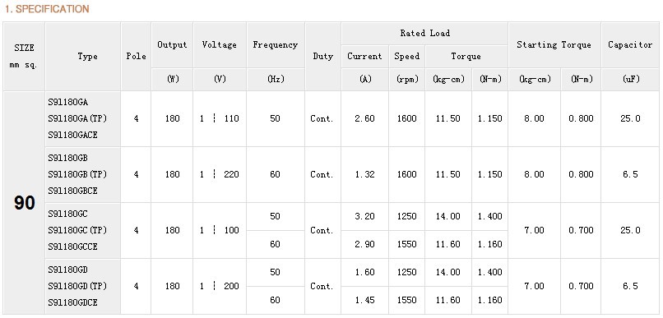
Task: Click the (kg-cm) unit under Starting Torque
Action: (535, 80)
